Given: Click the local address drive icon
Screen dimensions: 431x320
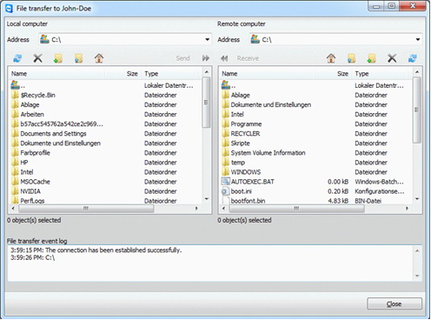Looking at the screenshot, I should tap(44, 39).
